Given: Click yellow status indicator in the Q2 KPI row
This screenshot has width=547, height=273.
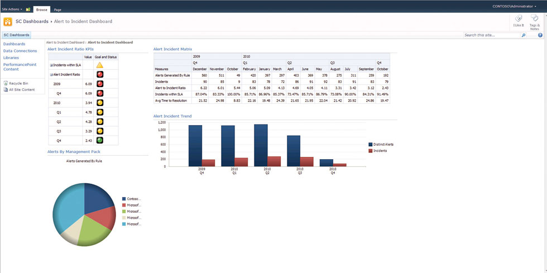Looking at the screenshot, I should 100,122.
